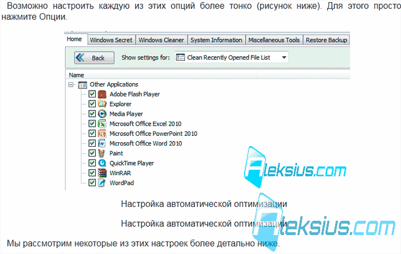The image size is (401, 254).
Task: Click the QuickTime Player icon
Action: (102, 163)
